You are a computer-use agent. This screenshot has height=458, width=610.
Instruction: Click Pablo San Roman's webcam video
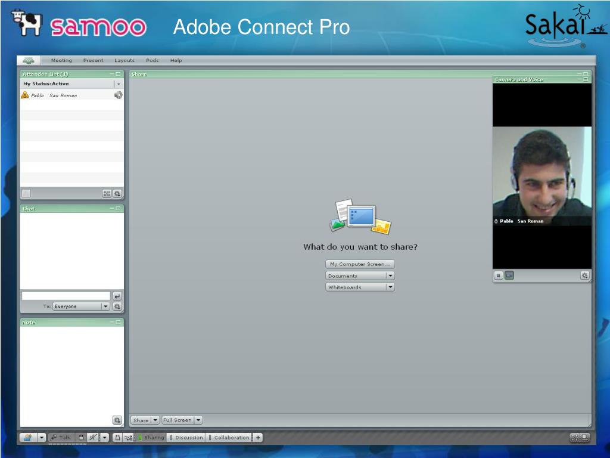click(542, 176)
